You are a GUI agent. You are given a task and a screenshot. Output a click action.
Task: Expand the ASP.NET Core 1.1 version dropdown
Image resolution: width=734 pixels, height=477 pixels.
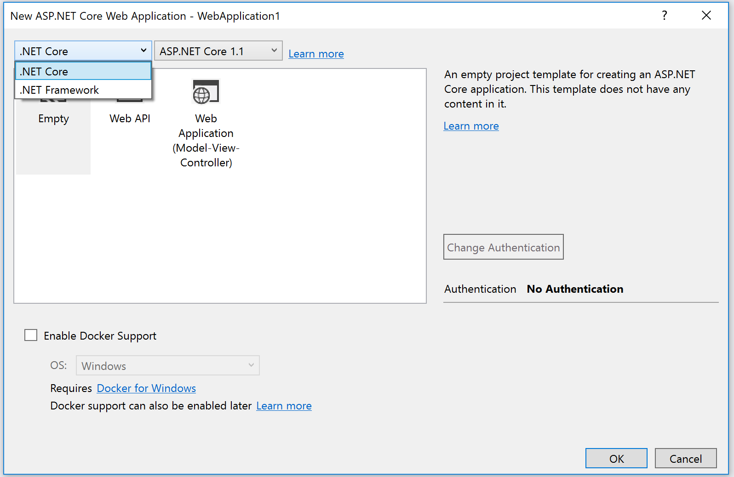[218, 51]
